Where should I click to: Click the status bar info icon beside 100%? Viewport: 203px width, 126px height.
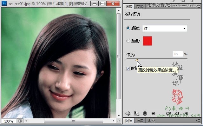point(20,121)
